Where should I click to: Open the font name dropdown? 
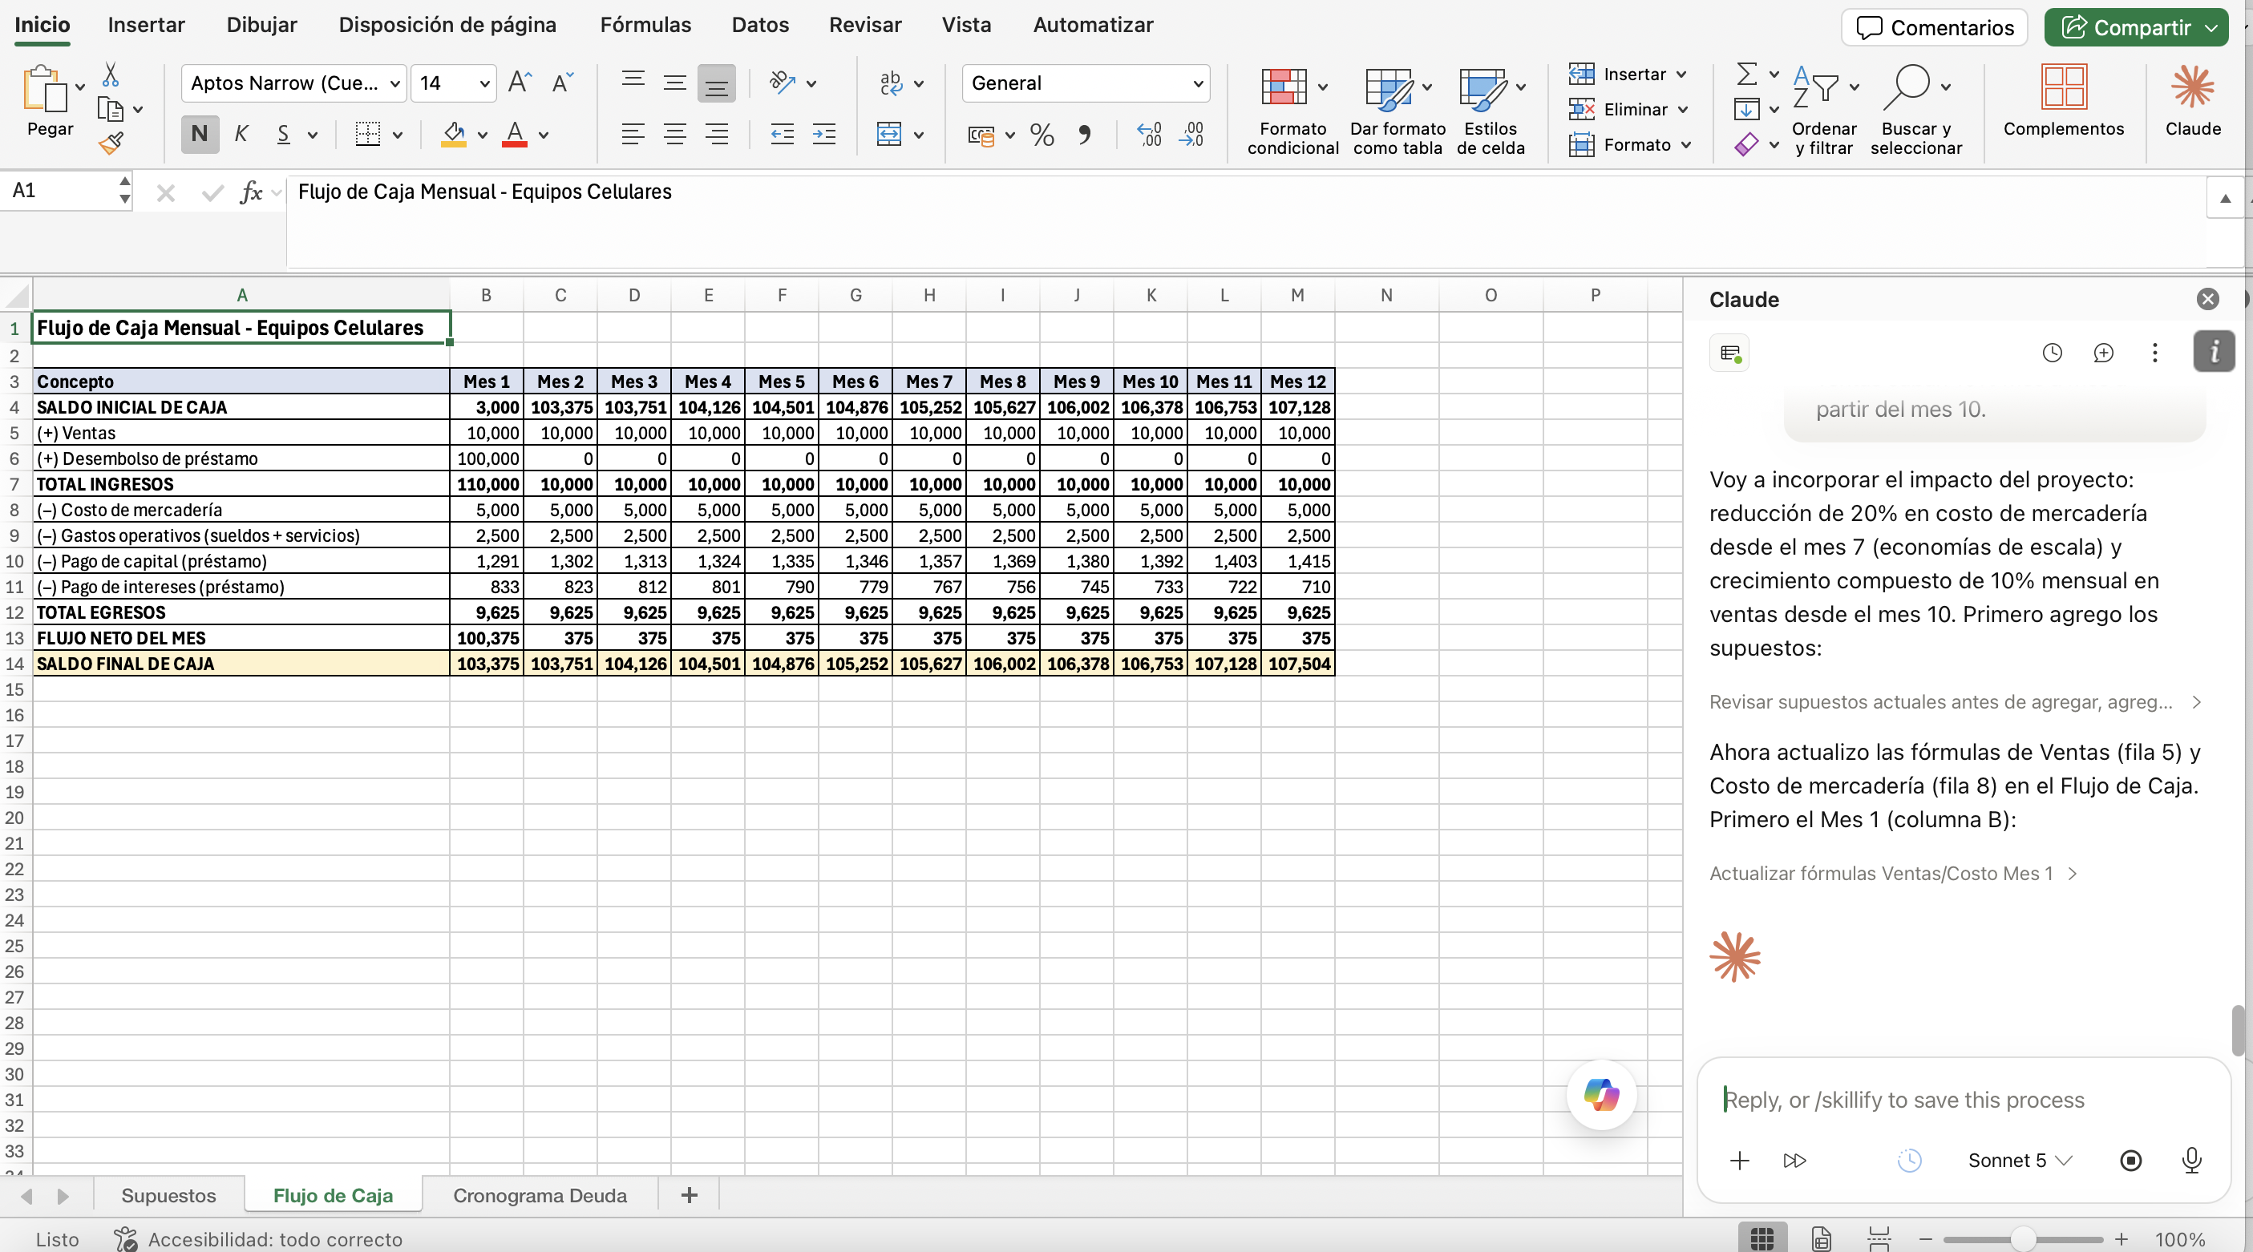click(394, 84)
